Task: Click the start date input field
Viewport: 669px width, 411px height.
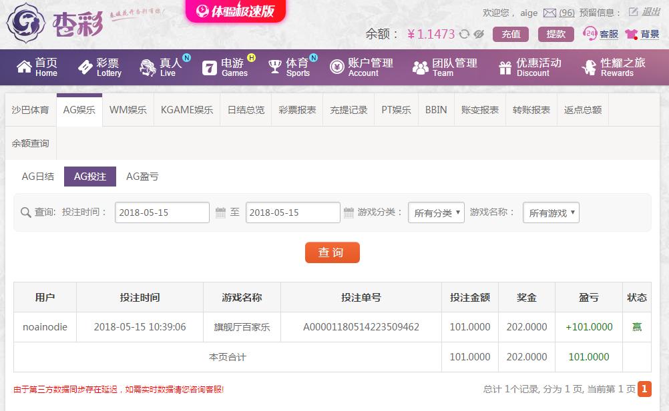Action: tap(162, 212)
